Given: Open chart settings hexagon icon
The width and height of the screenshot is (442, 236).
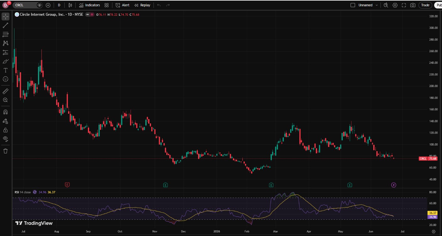Looking at the screenshot, I should [395, 5].
